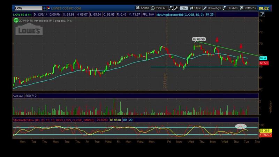Click the stochastic value 86.9618
The width and height of the screenshot is (279, 157).
[x=115, y=120]
